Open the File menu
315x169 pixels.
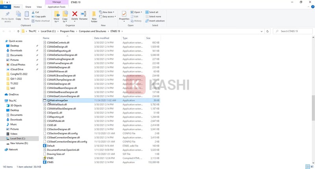tap(6, 7)
